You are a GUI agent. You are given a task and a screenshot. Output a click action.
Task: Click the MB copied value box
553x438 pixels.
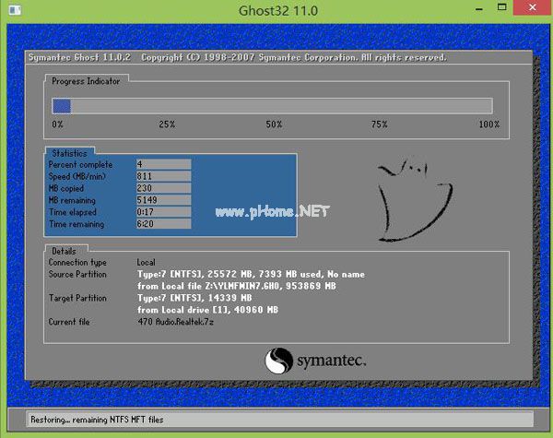[x=162, y=187]
